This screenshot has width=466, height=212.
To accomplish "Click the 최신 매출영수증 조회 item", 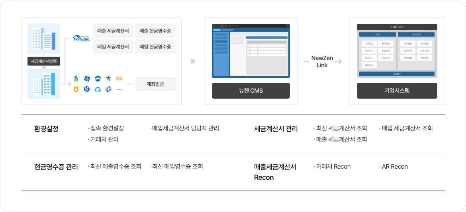I will [114, 167].
